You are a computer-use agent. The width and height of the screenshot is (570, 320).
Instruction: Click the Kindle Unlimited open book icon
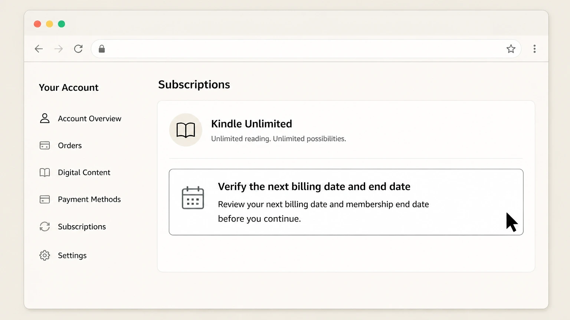tap(186, 130)
